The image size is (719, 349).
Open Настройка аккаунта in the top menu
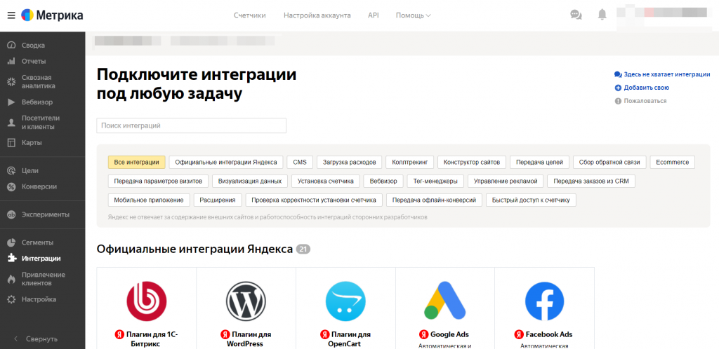point(317,15)
